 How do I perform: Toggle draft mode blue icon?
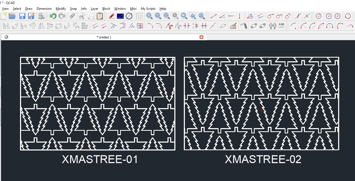[120, 16]
